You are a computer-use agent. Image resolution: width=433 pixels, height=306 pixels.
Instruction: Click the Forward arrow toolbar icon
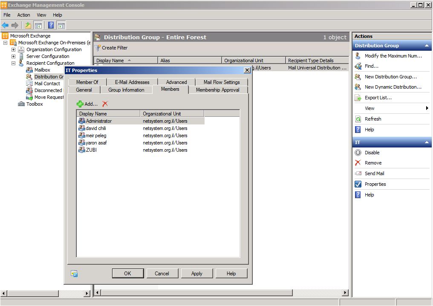(15, 26)
